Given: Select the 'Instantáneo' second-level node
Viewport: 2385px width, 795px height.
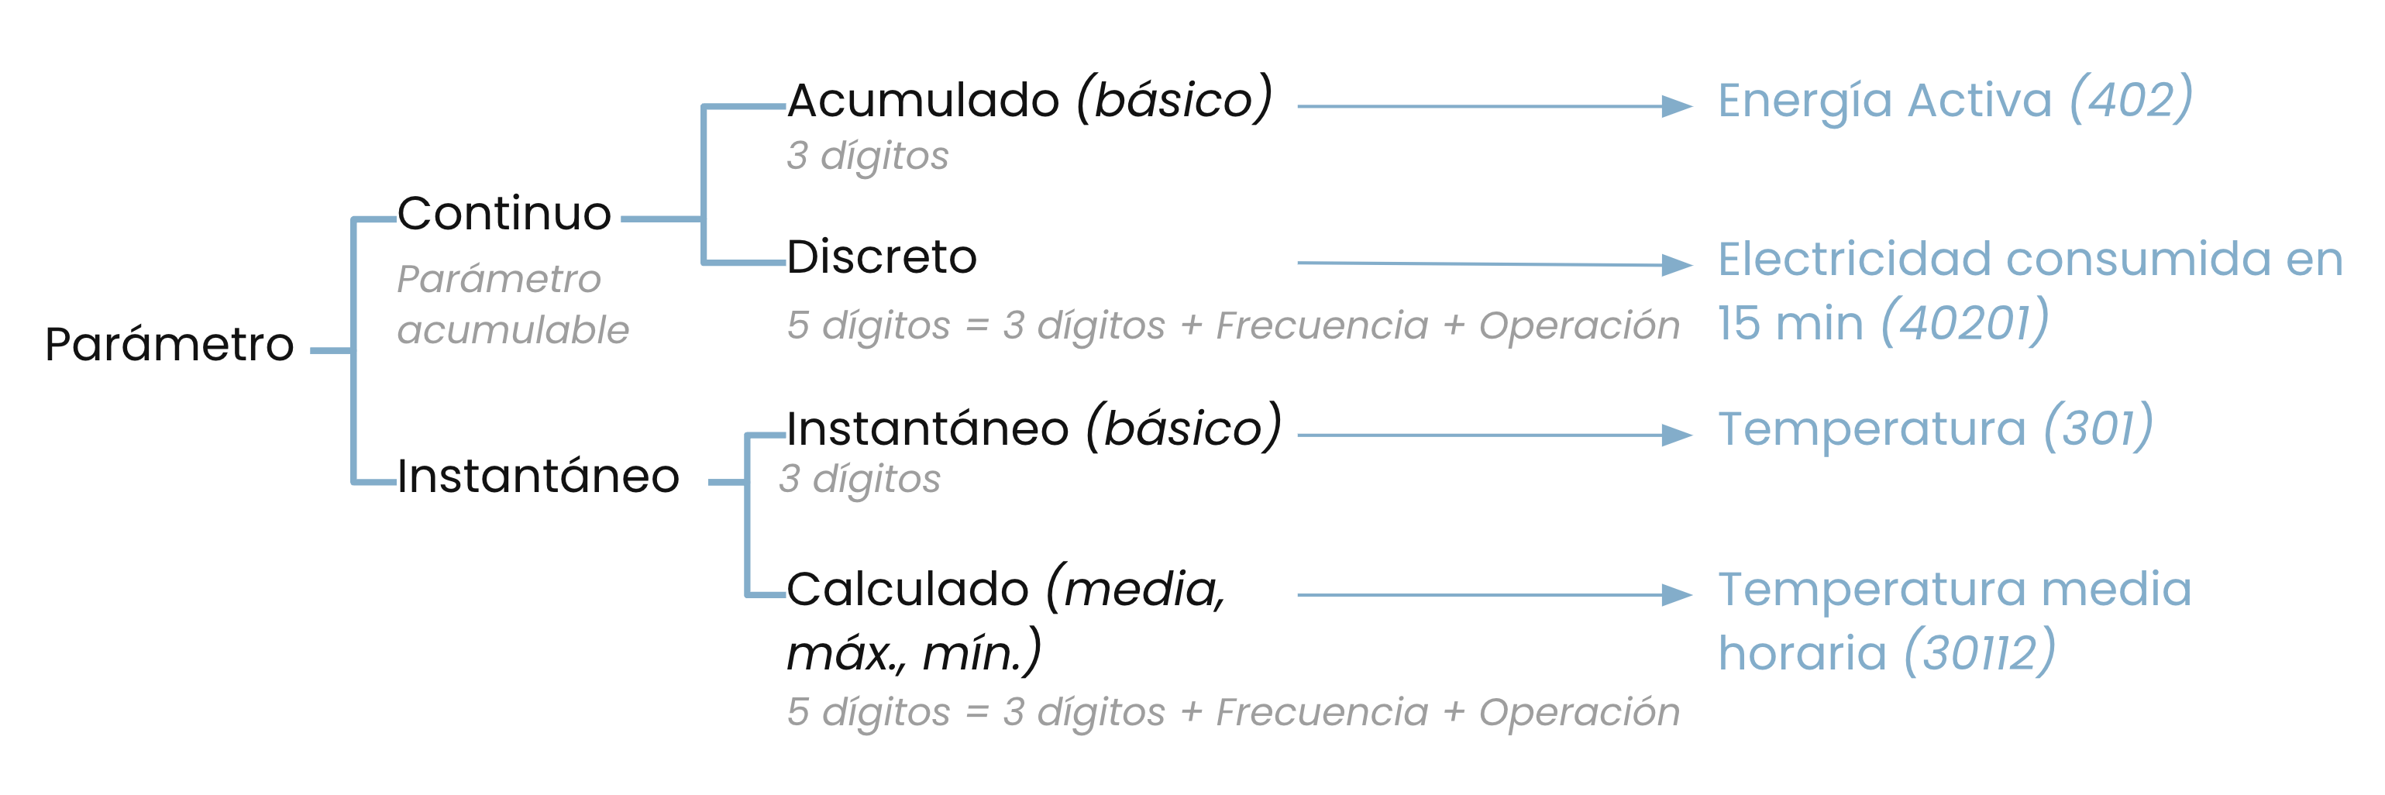Looking at the screenshot, I should [539, 476].
